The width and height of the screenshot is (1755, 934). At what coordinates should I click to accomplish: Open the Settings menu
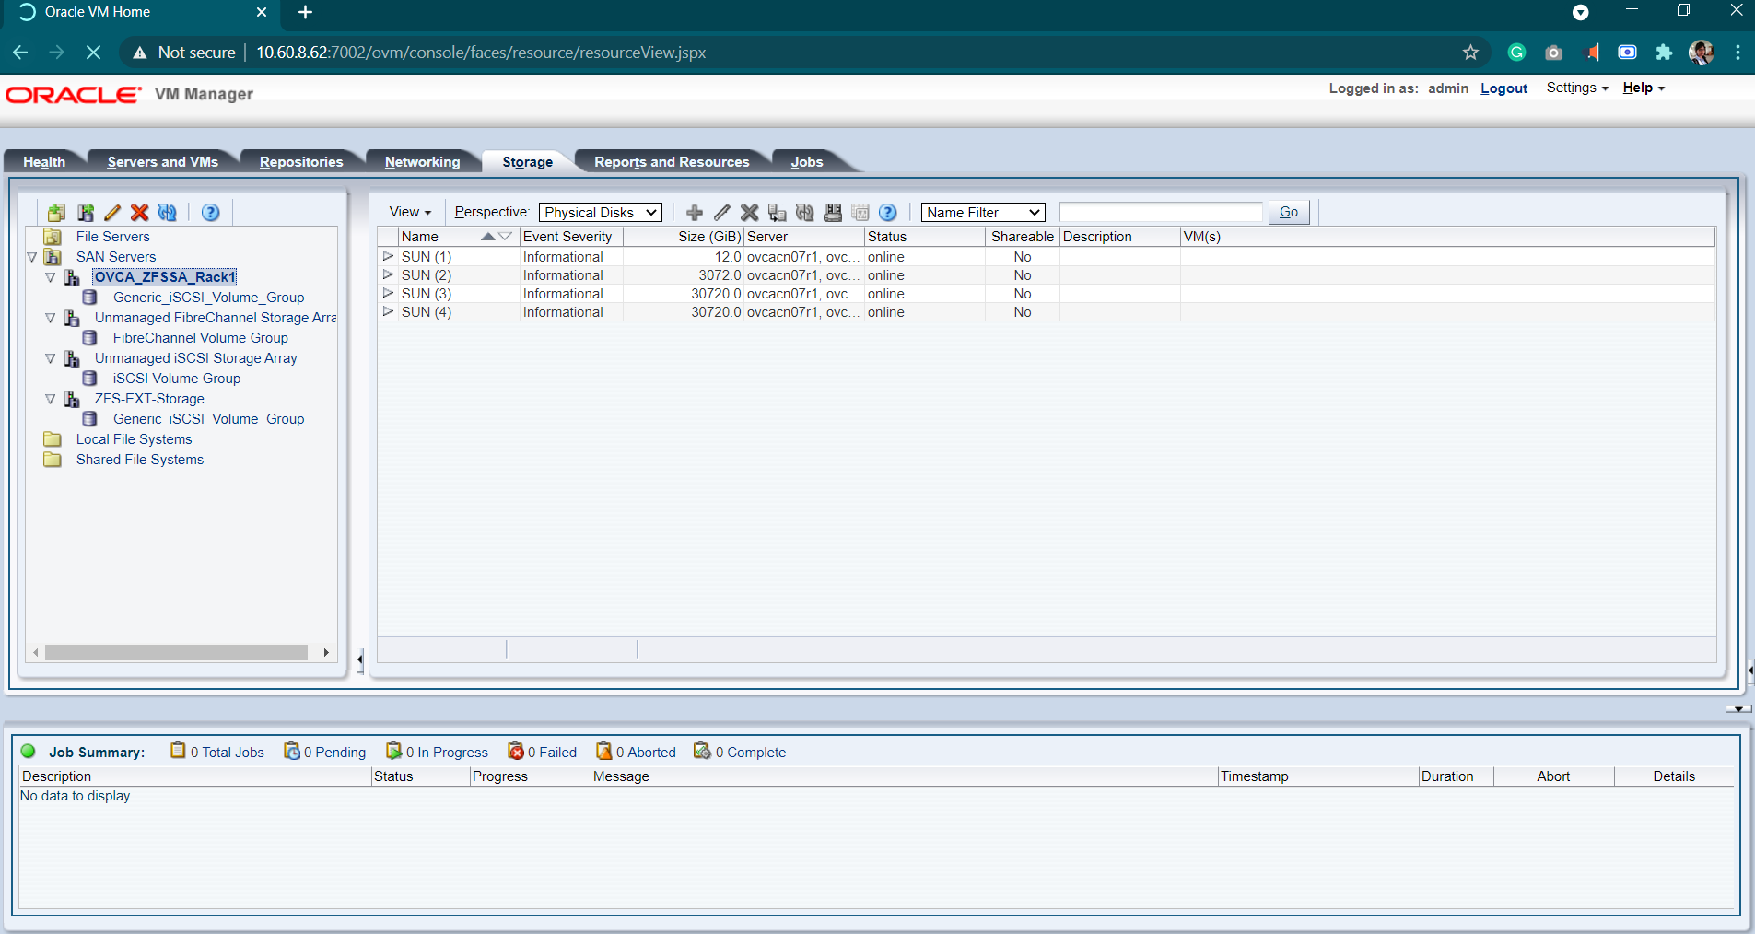(x=1577, y=88)
